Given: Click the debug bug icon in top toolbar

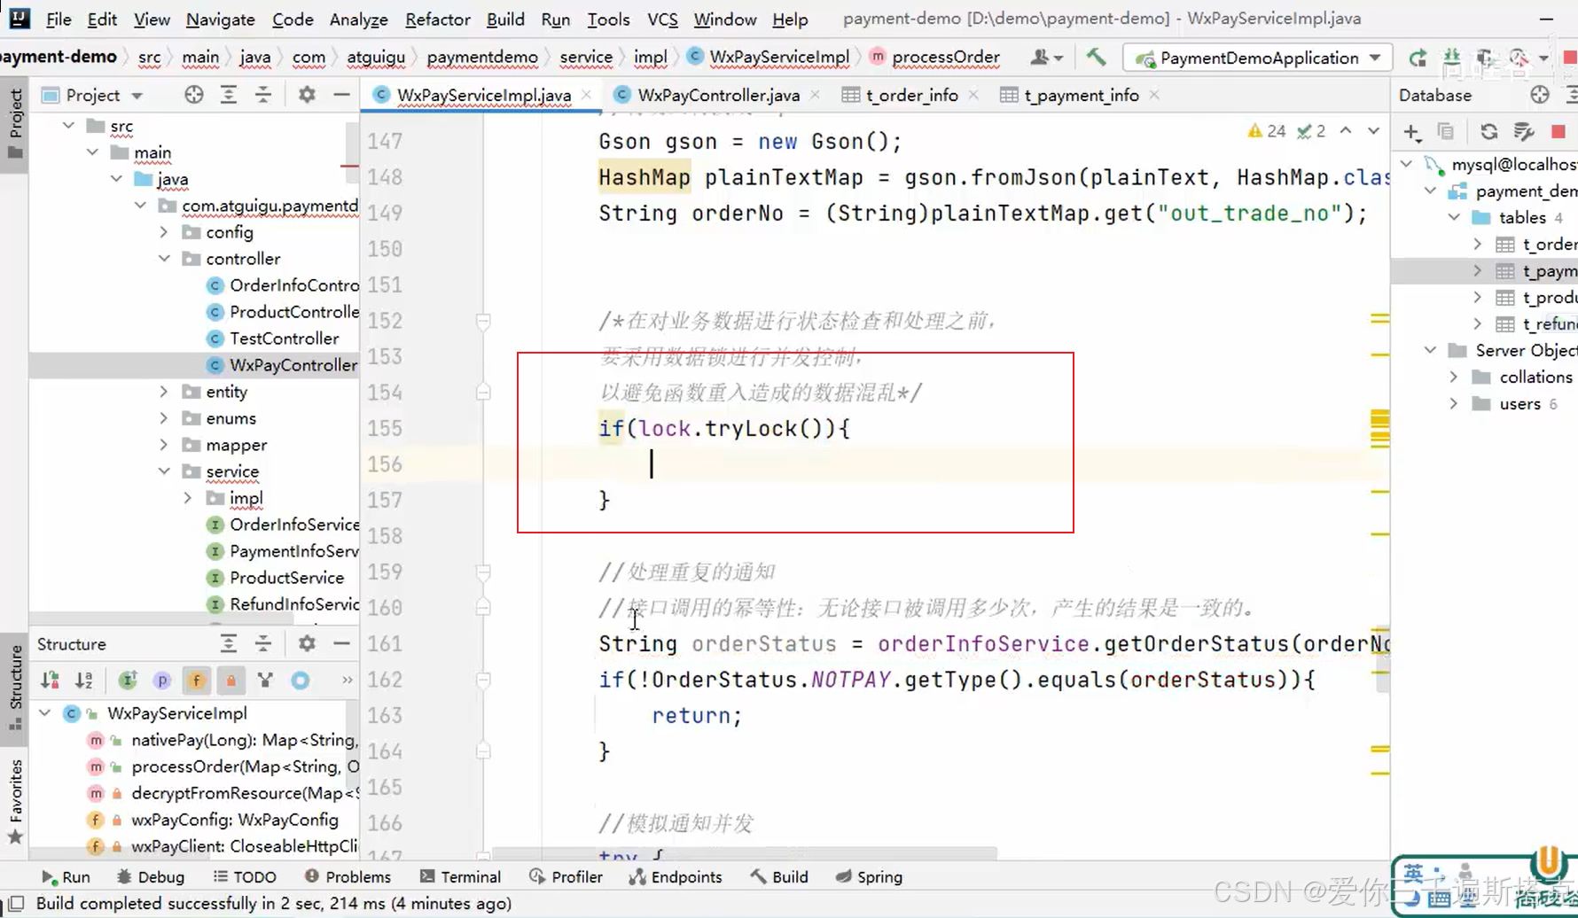Looking at the screenshot, I should point(1451,58).
